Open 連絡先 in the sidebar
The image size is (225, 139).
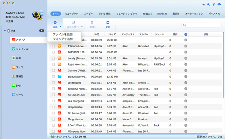[18, 76]
